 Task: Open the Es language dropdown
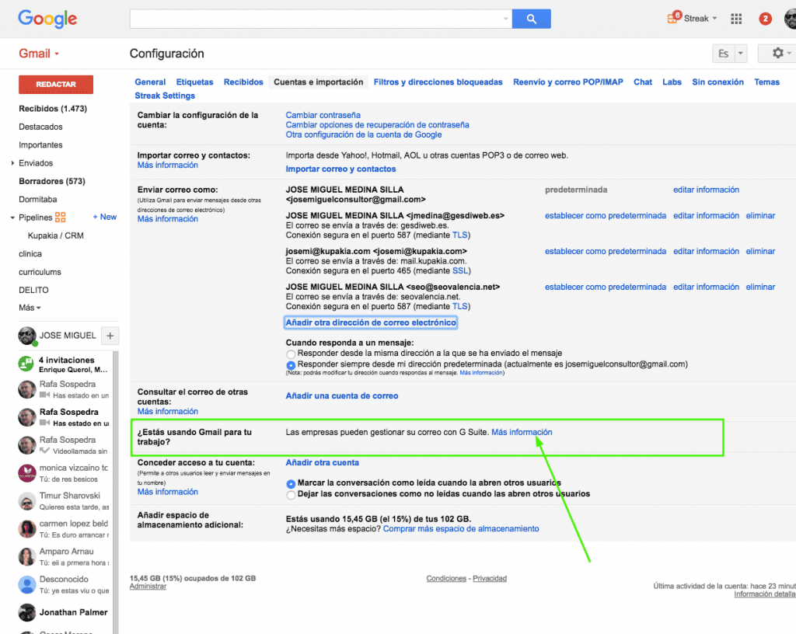(x=728, y=53)
